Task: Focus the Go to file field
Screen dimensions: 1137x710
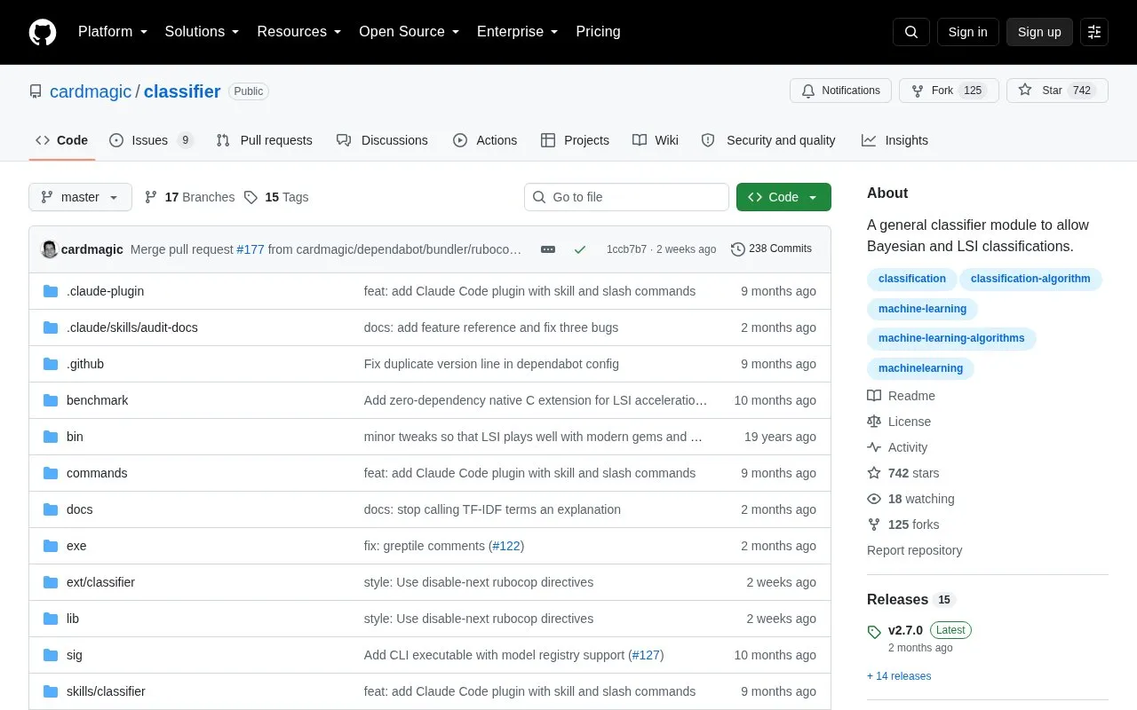Action: tap(626, 197)
